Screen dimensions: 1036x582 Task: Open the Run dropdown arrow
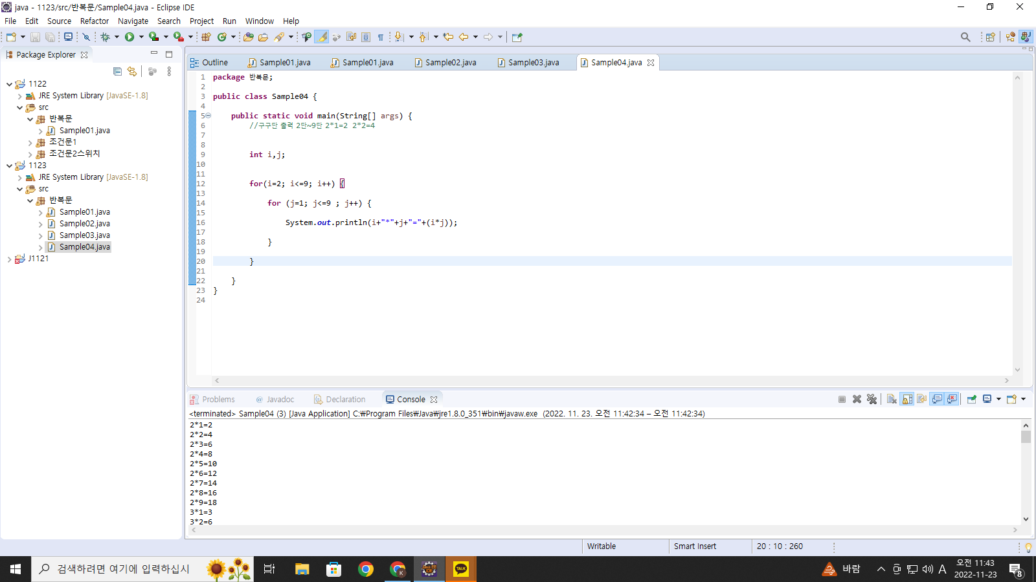141,37
